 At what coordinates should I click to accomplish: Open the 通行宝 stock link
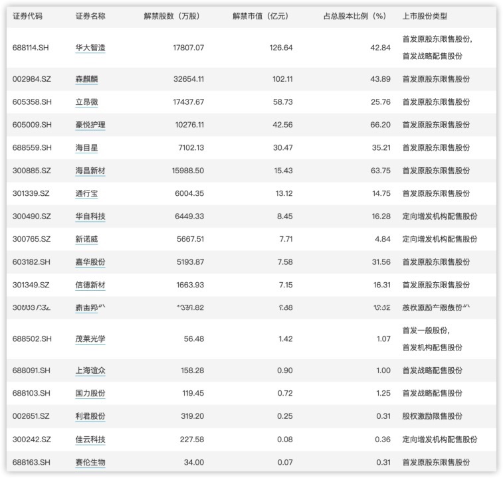click(x=86, y=193)
